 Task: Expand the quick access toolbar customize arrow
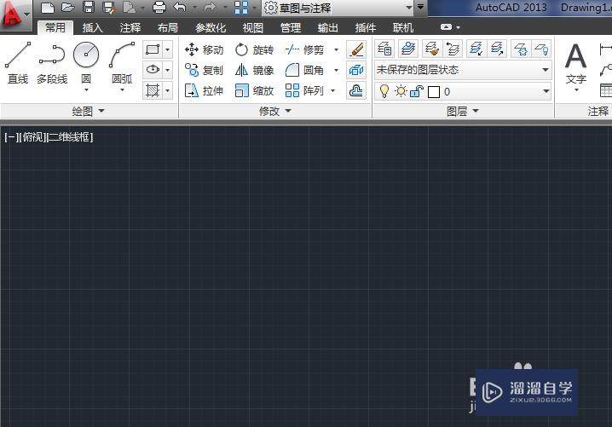(x=421, y=8)
